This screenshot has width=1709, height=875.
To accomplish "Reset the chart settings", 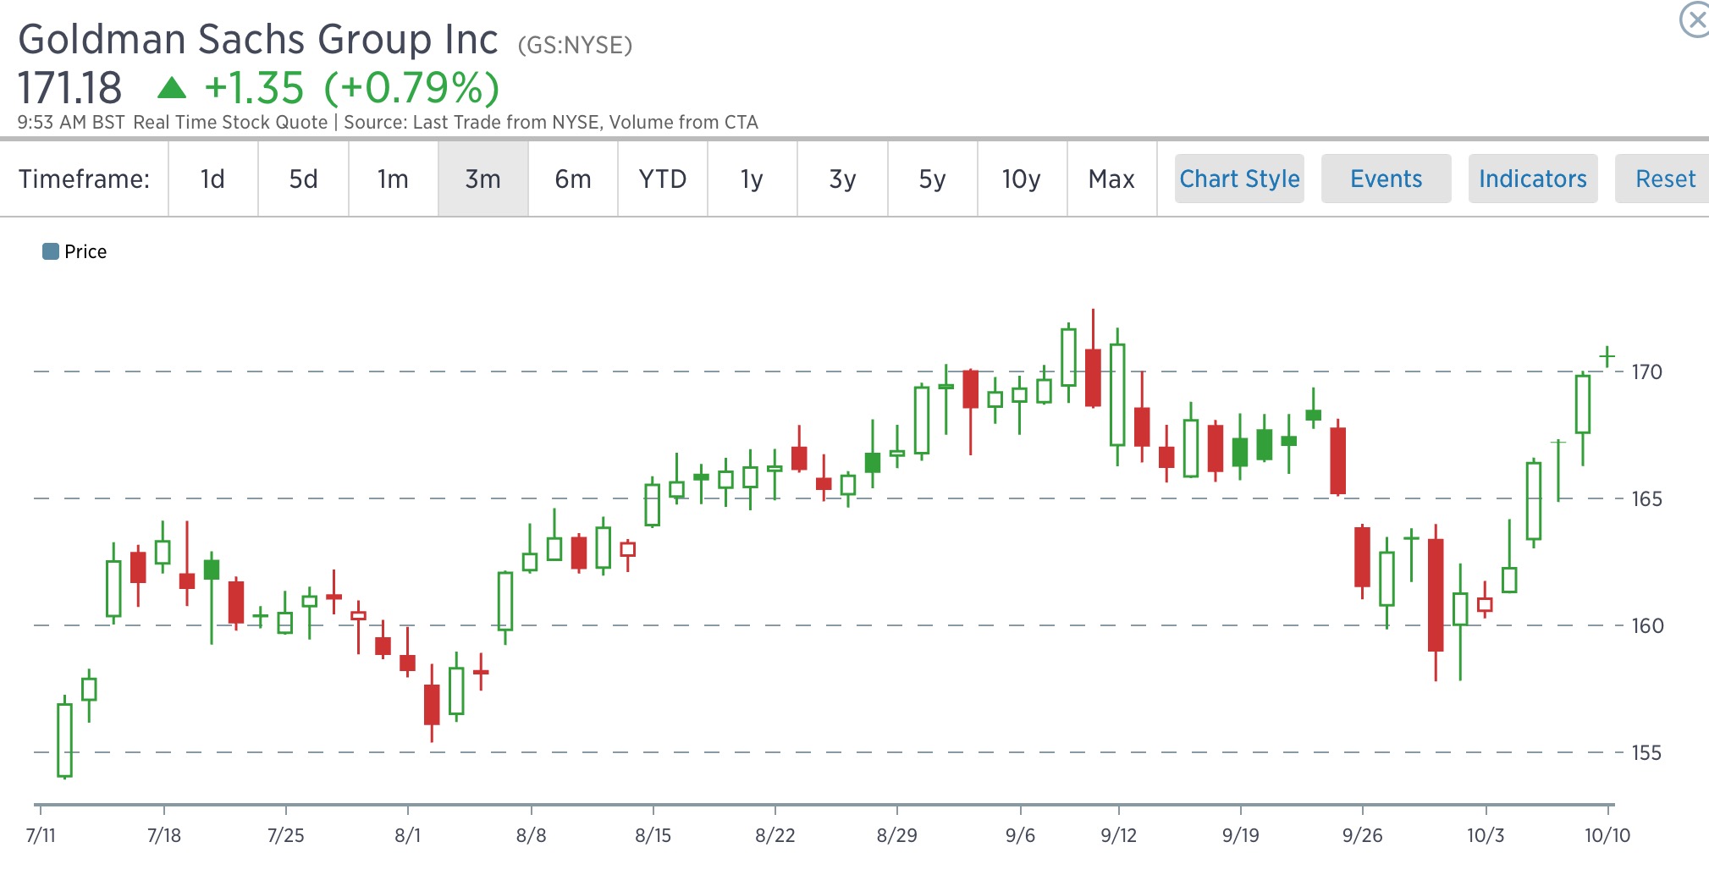I will [1664, 179].
